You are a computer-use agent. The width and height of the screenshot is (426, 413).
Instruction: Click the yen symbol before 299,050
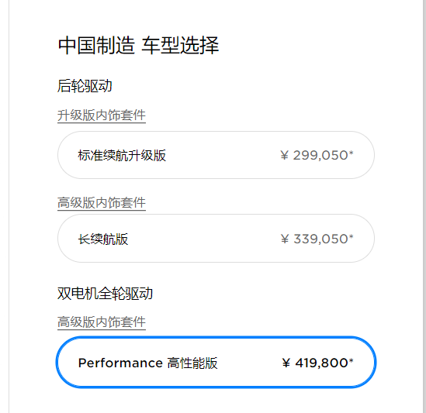click(284, 156)
